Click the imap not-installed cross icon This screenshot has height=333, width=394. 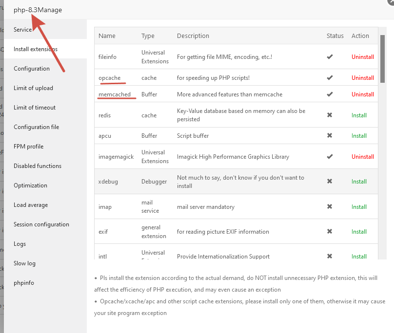pyautogui.click(x=330, y=207)
